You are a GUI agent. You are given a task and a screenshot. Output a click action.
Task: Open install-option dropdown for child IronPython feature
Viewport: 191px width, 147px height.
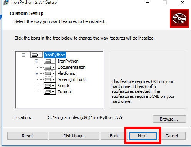[50, 61]
